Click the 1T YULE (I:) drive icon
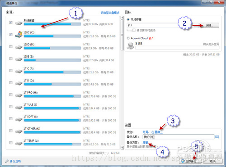 click(19, 107)
